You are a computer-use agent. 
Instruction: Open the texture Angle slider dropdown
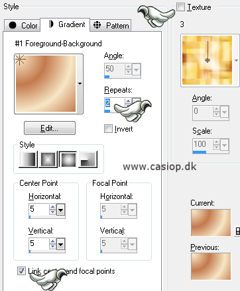click(x=225, y=112)
